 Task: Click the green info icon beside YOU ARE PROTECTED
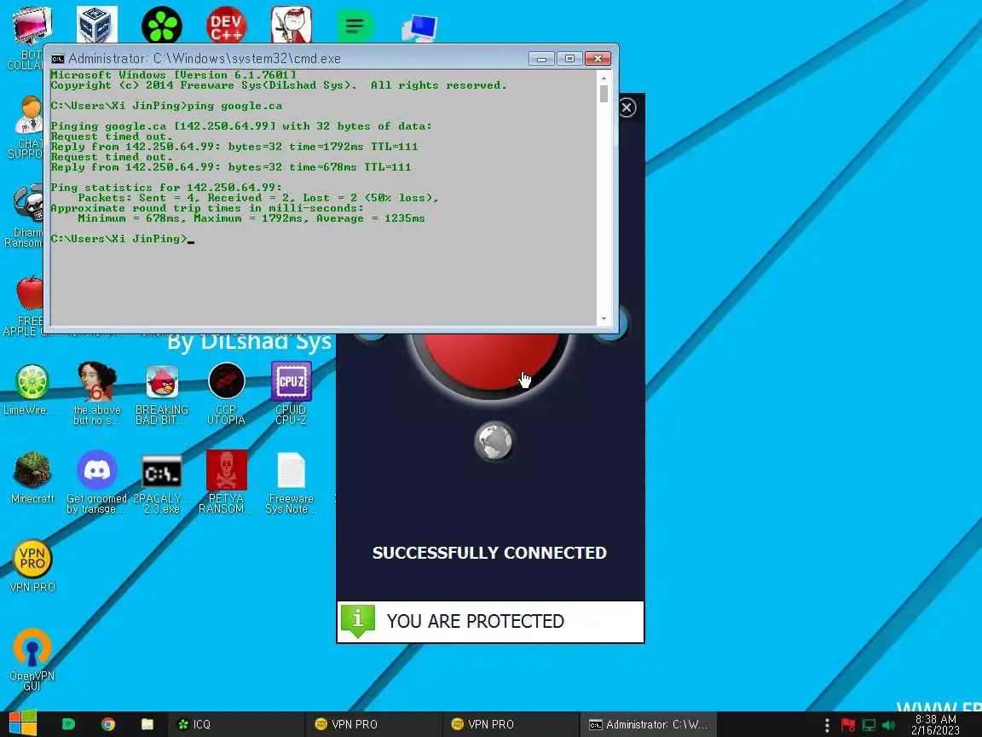click(x=358, y=621)
